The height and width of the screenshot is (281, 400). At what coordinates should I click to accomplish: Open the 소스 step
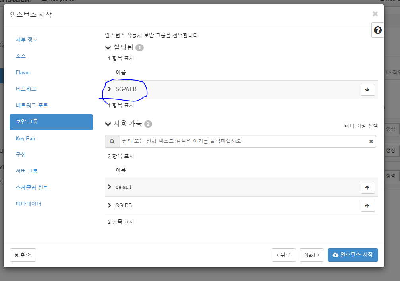(21, 56)
